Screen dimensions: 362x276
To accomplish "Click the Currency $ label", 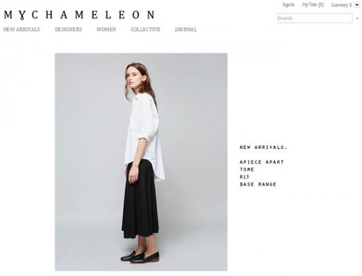I will (x=342, y=5).
